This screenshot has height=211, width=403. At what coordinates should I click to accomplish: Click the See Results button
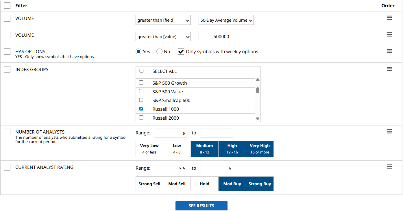(x=201, y=206)
